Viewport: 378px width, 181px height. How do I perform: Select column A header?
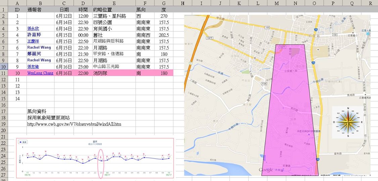pos(17,3)
